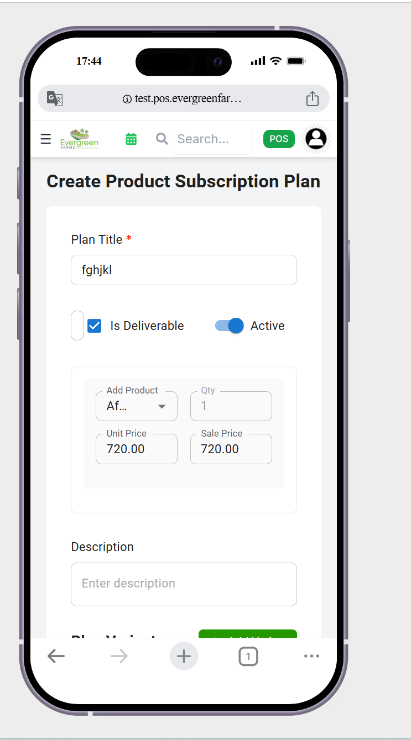Click the Enter description text area
This screenshot has width=411, height=740.
coord(184,584)
